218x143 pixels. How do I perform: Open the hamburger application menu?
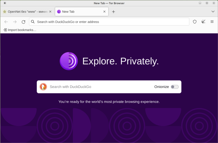pos(212,22)
